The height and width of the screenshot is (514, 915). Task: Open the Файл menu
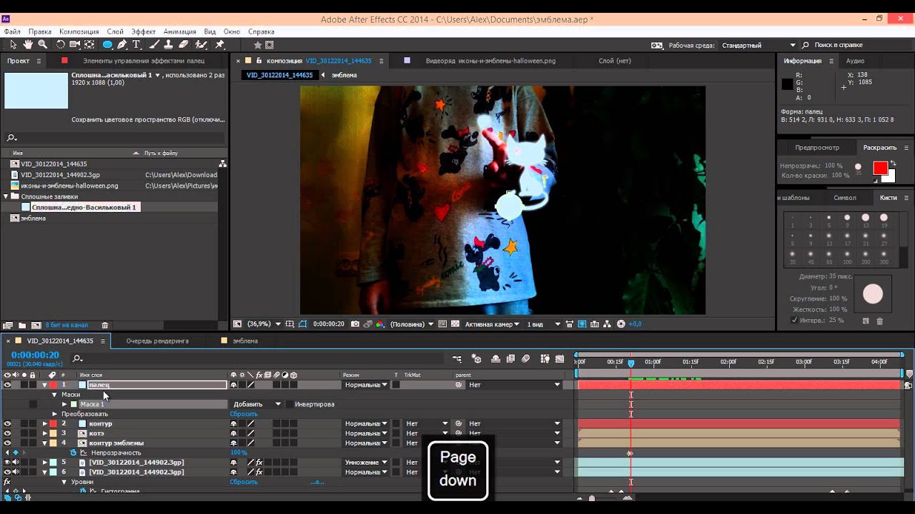(12, 31)
